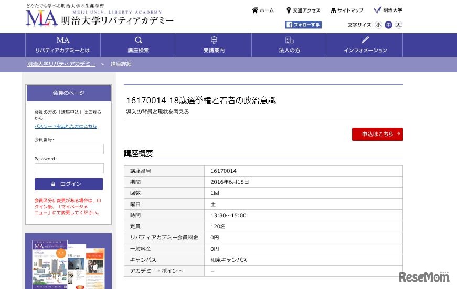The height and width of the screenshot is (289, 457).
Task: Open 交通アクセス map pin icon
Action: pos(289,10)
